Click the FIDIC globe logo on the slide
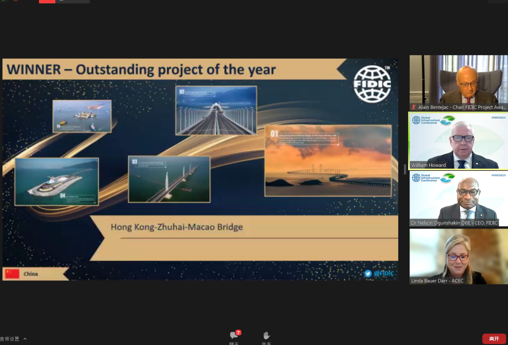The image size is (508, 345). pos(372,84)
